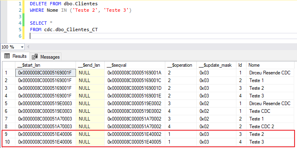The width and height of the screenshot is (297, 148).
Task: Click seqval cell 0x0000008C00005169001E
Action: coord(135,96)
